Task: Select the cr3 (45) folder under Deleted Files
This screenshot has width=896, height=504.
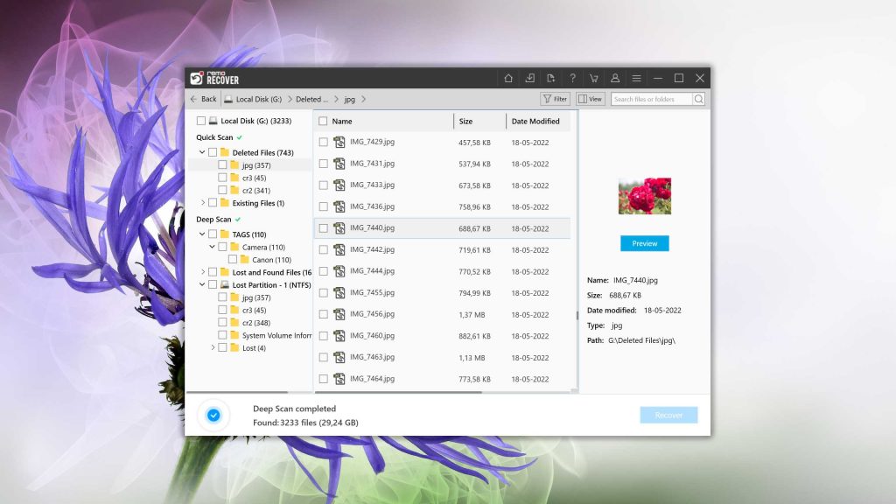Action: click(x=254, y=178)
